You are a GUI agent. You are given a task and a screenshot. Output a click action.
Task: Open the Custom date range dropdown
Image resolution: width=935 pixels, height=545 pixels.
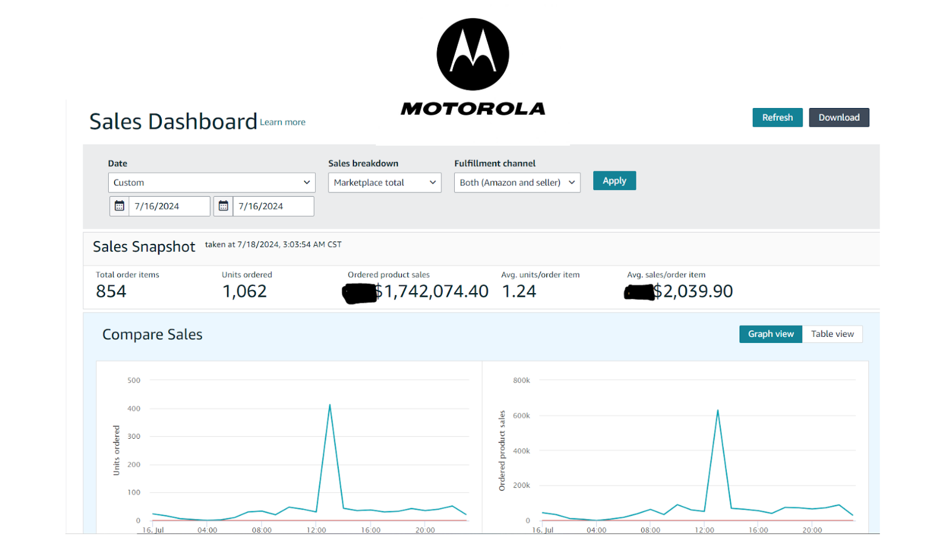pos(211,182)
